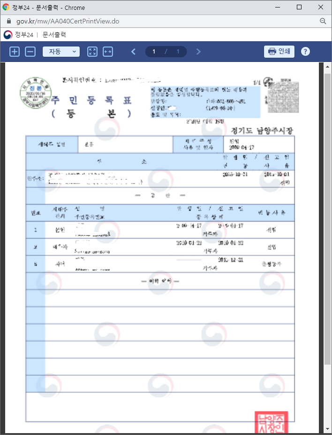The width and height of the screenshot is (332, 435).
Task: Fit the document to the window width
Action: [108, 52]
